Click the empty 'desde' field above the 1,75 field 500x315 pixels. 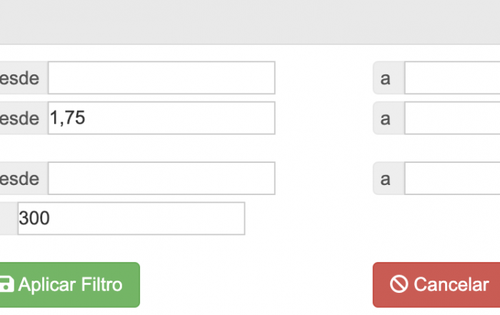pyautogui.click(x=161, y=78)
